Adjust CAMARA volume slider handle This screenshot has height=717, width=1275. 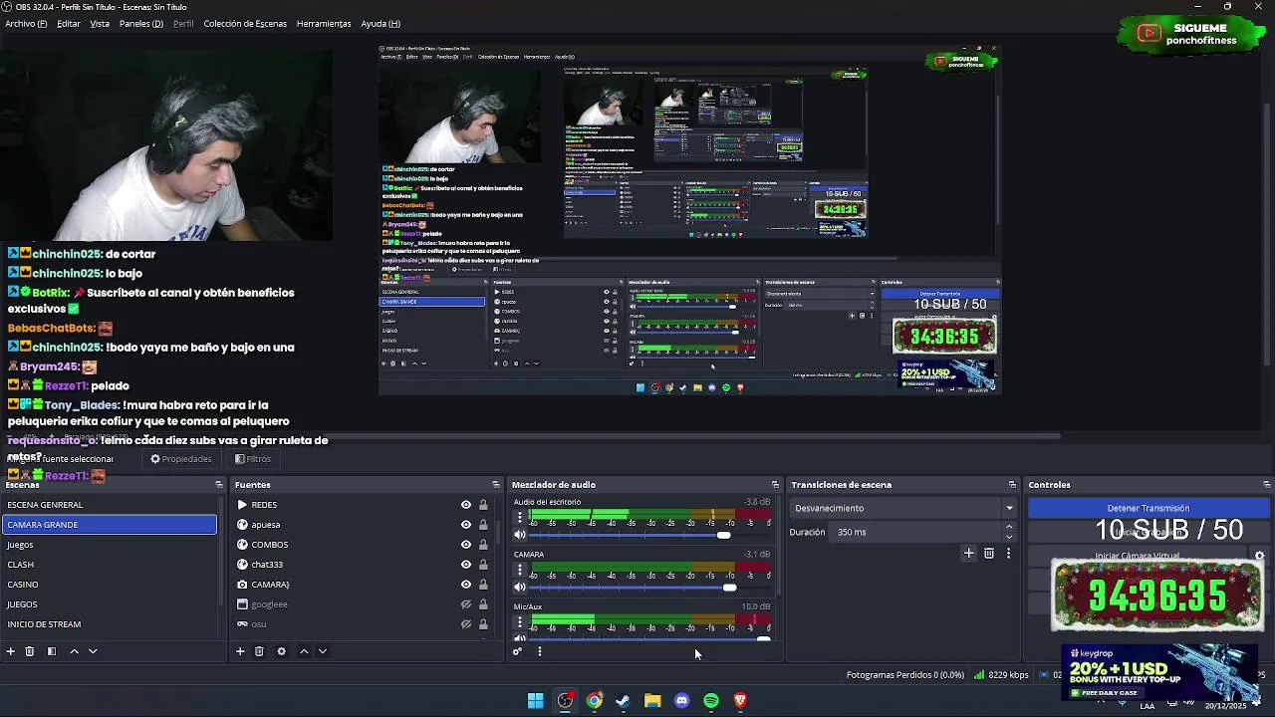pyautogui.click(x=729, y=588)
